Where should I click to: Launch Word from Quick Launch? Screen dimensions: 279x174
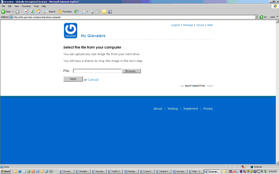pos(37,172)
